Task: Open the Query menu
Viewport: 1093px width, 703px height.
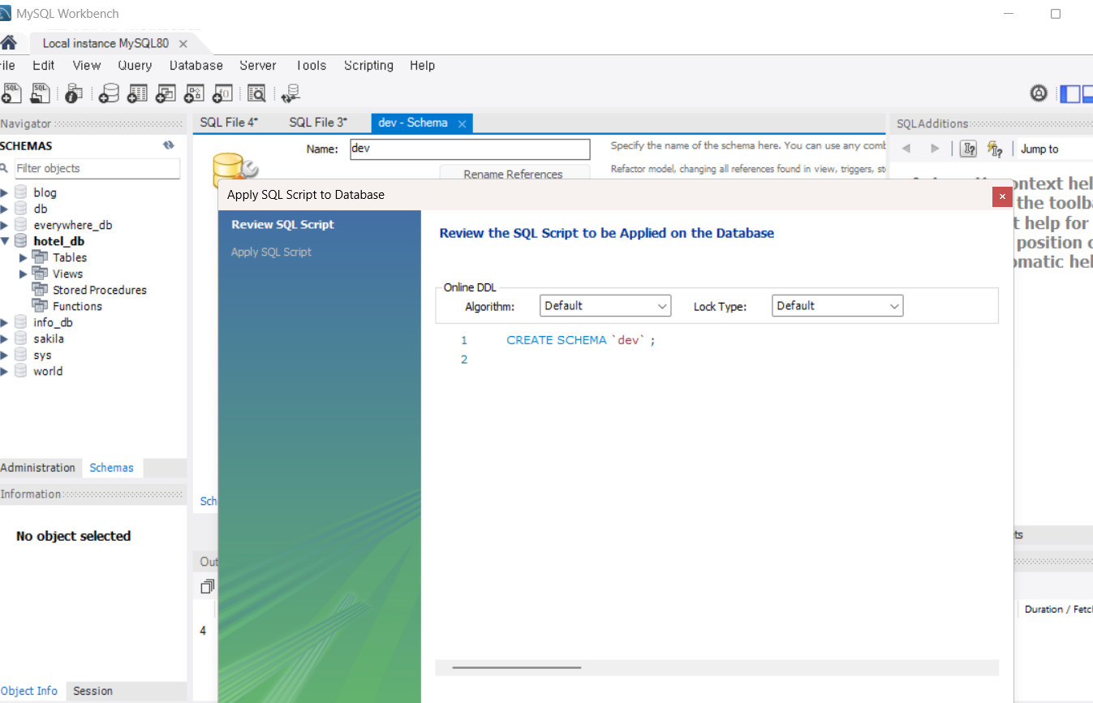Action: click(x=135, y=66)
